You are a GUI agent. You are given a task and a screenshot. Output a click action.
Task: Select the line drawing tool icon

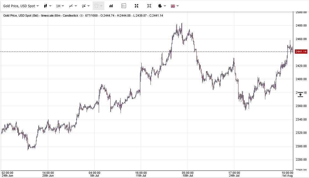pyautogui.click(x=71, y=6)
